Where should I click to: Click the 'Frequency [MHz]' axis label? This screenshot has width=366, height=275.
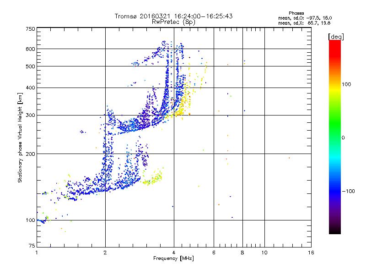pyautogui.click(x=173, y=258)
